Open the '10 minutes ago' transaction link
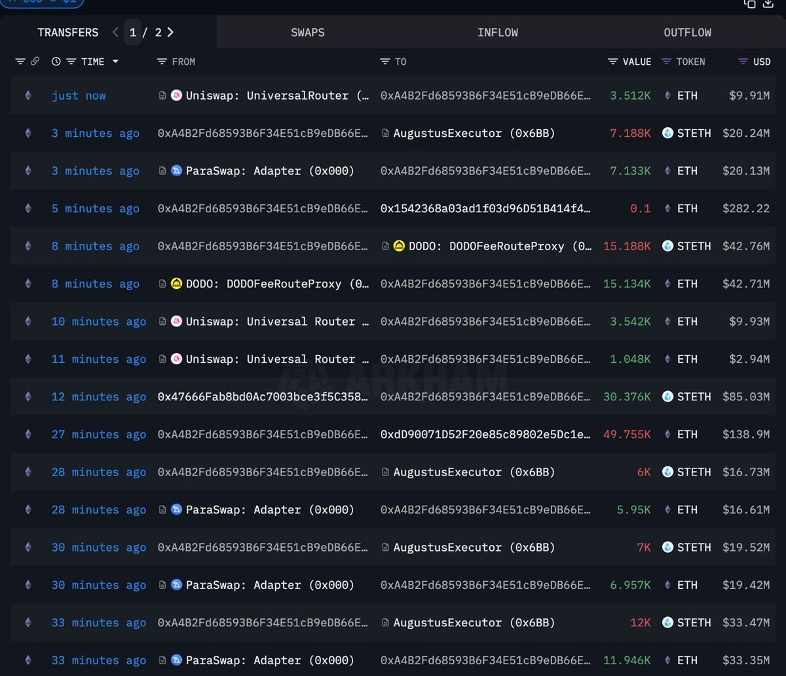This screenshot has height=676, width=786. pos(99,322)
